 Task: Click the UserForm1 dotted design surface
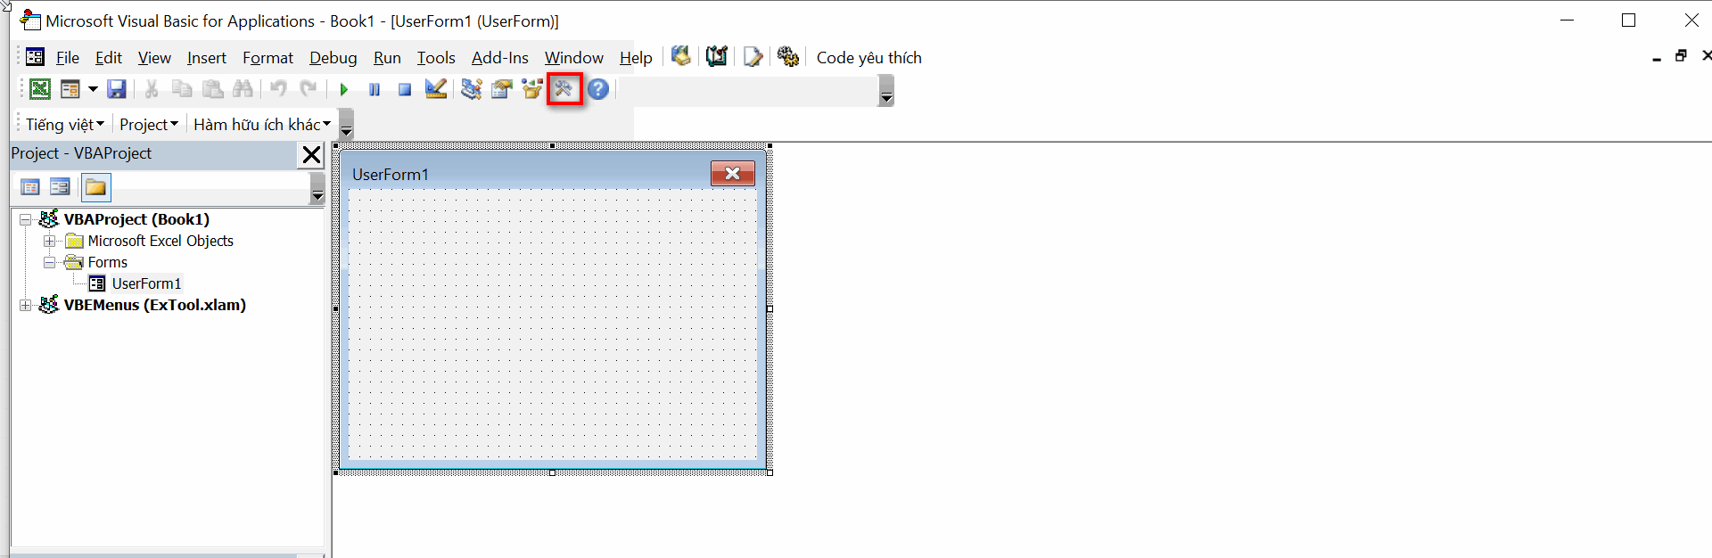(x=553, y=324)
